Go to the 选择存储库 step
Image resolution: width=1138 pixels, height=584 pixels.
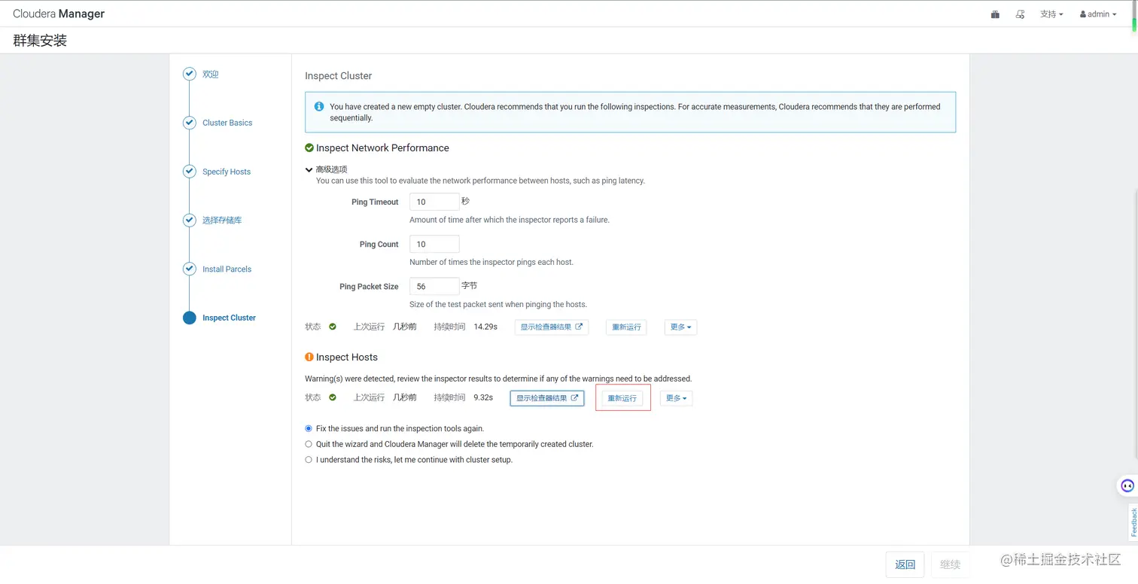click(222, 221)
